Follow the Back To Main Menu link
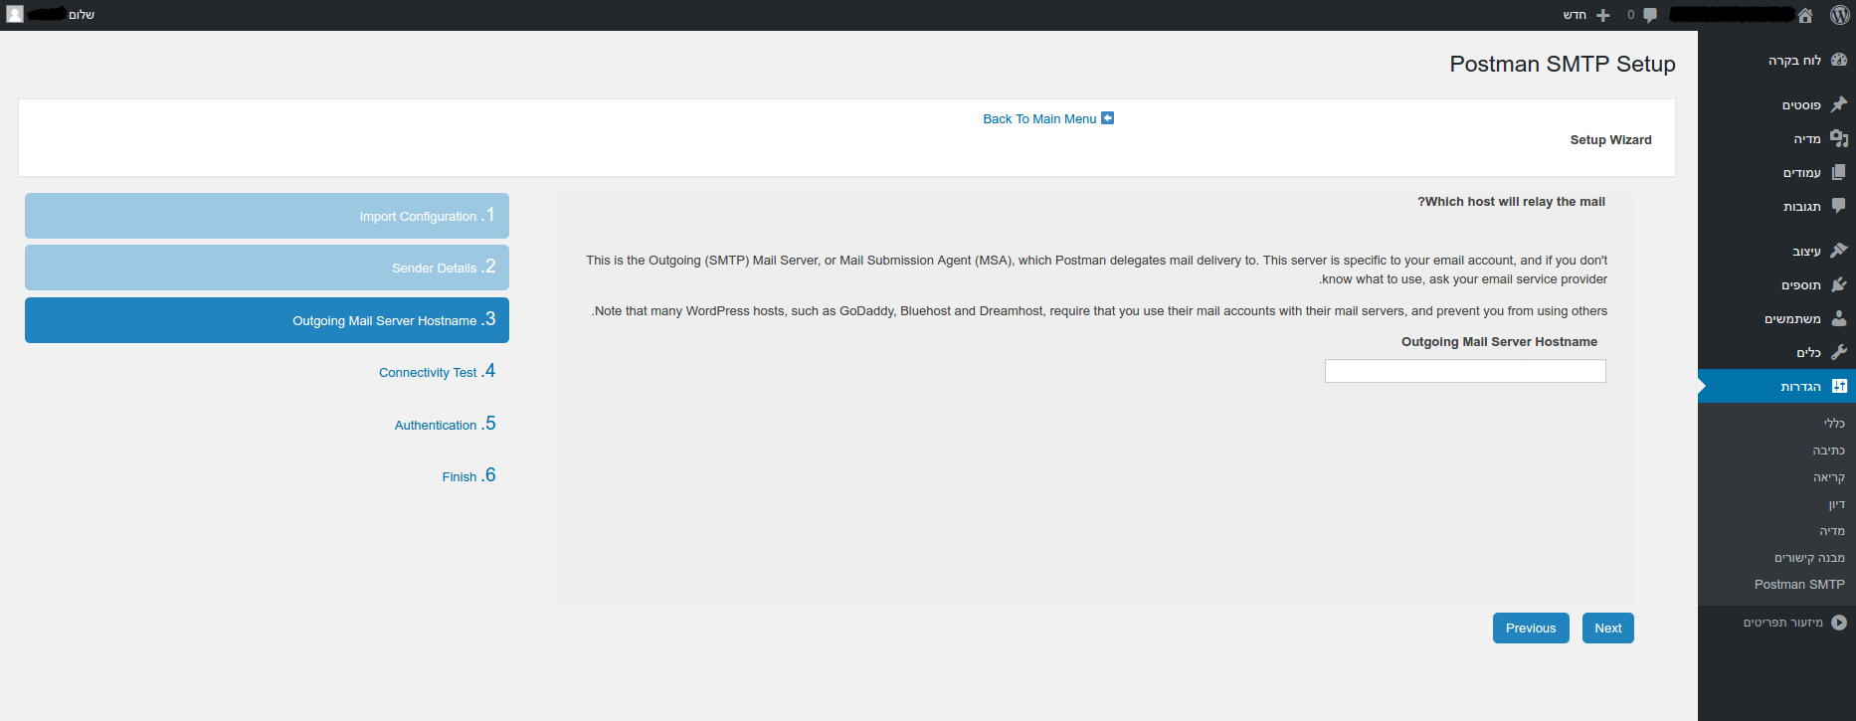 [1039, 119]
